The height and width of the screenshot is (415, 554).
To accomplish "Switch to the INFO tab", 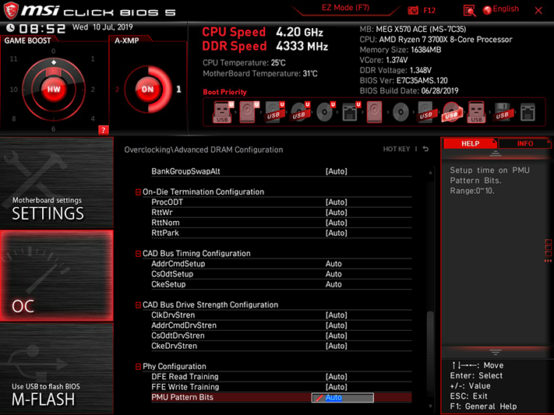I will click(x=525, y=143).
